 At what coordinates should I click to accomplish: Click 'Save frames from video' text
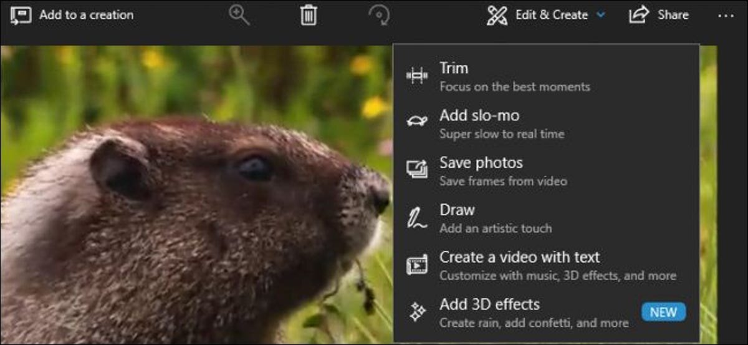click(x=503, y=181)
